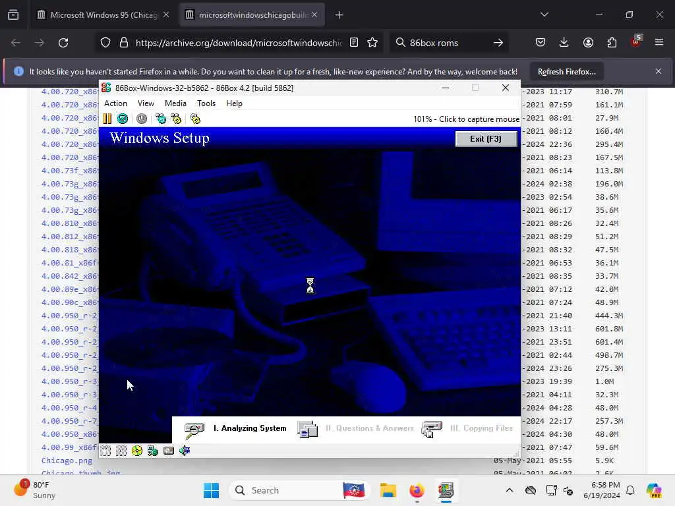Viewport: 675px width, 506px height.
Task: Open the notifications bell in the taskbar
Action: point(630,490)
